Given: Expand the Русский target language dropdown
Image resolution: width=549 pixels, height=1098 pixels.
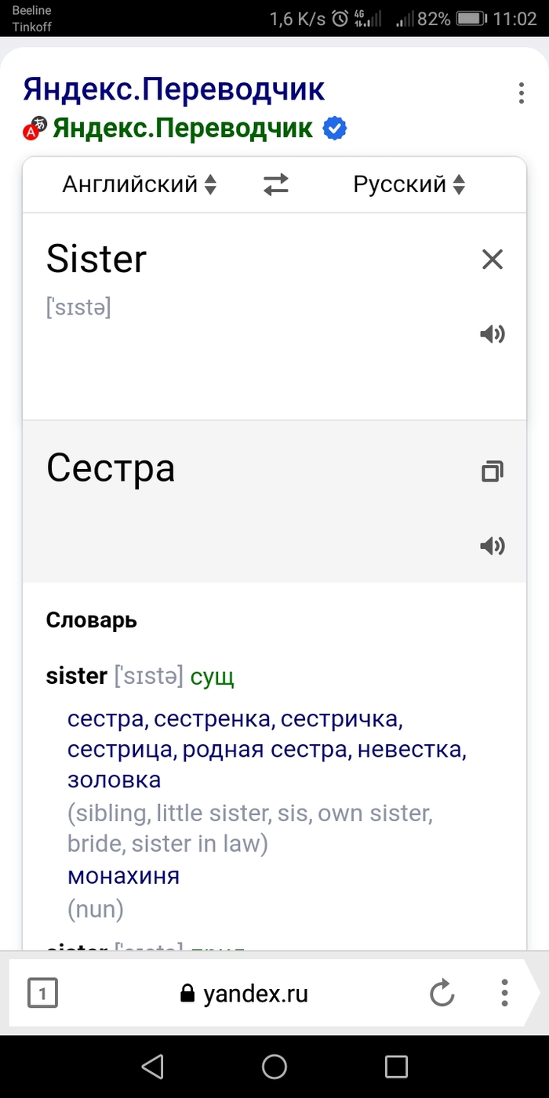Looking at the screenshot, I should [409, 185].
